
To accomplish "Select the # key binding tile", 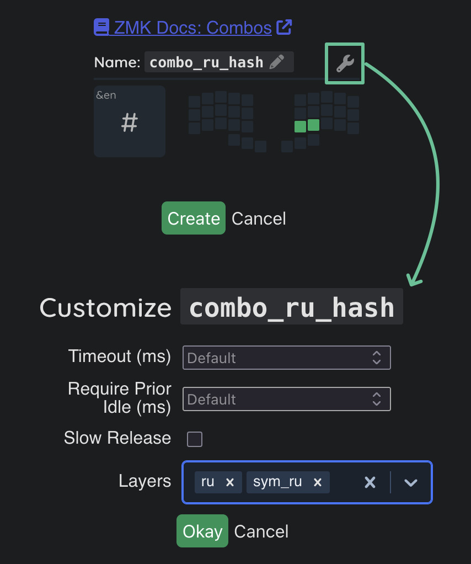I will 130,121.
